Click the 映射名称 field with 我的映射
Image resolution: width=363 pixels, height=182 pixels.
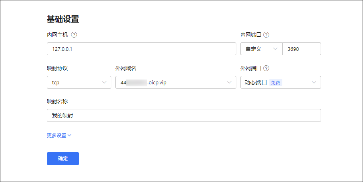[x=184, y=115]
